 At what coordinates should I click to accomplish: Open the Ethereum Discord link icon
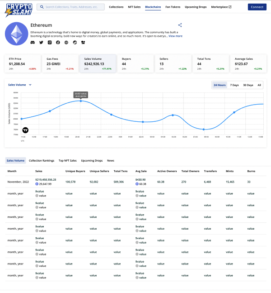coord(33,43)
